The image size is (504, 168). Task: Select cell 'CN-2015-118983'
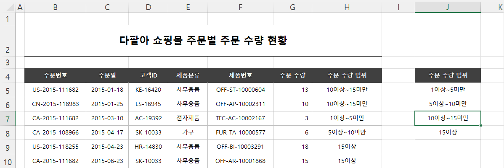click(x=55, y=104)
